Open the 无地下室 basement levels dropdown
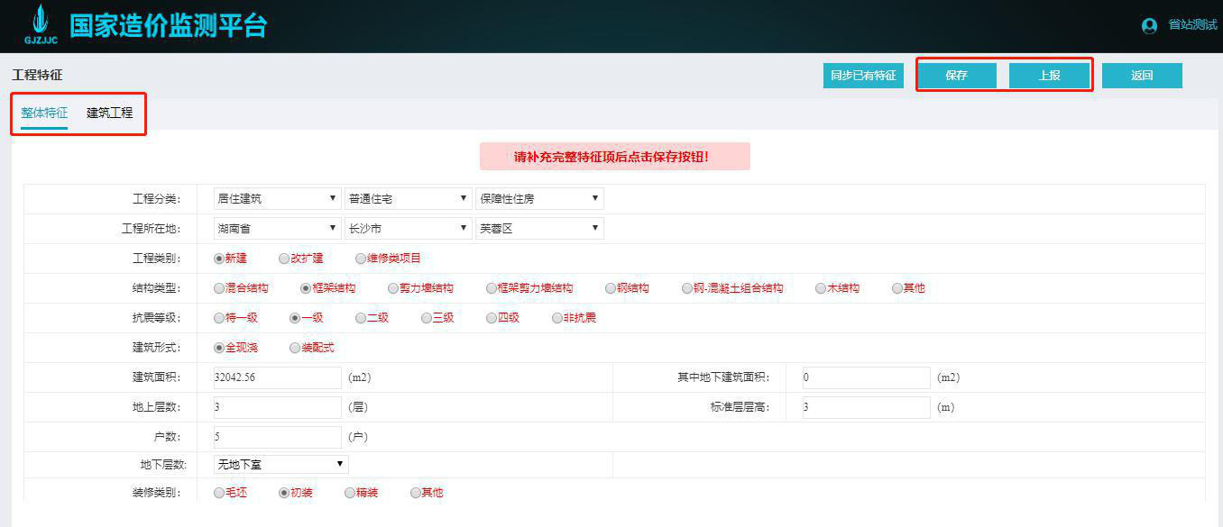Image resolution: width=1223 pixels, height=527 pixels. pos(280,463)
